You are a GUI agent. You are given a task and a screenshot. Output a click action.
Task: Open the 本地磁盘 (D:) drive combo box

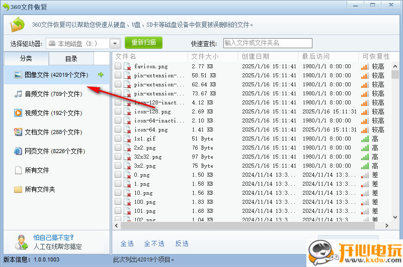coord(84,44)
